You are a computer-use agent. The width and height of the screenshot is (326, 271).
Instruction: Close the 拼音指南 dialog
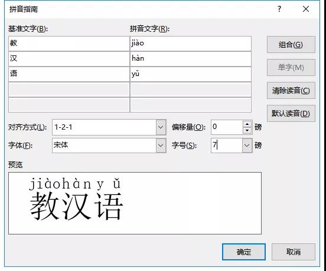(x=306, y=9)
